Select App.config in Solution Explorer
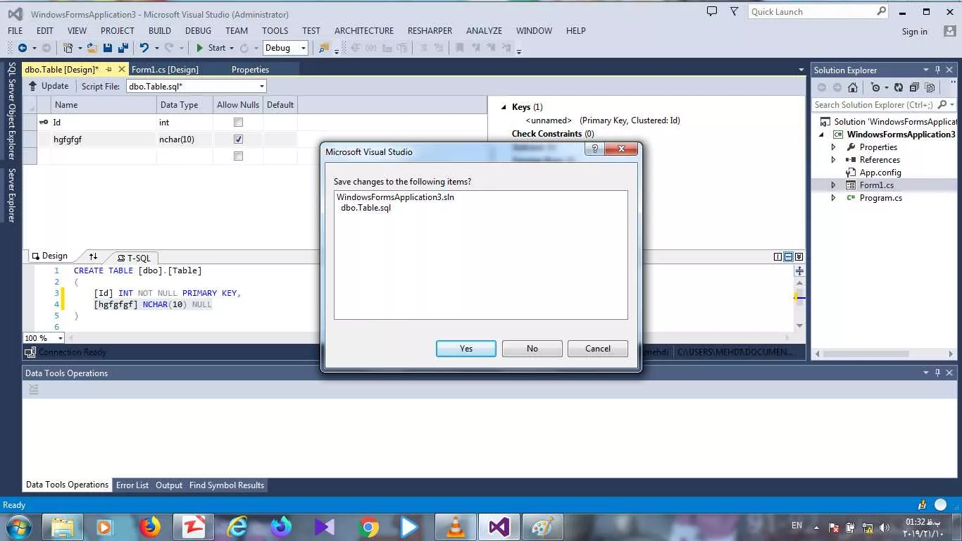Screen dimensions: 962x541 click(x=880, y=173)
